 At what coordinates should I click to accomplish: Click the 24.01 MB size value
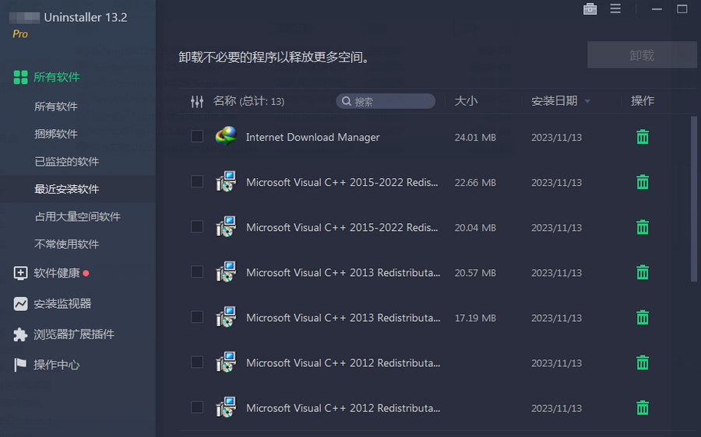pos(475,138)
